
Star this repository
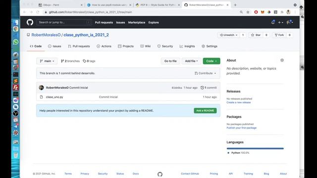(x=256, y=35)
